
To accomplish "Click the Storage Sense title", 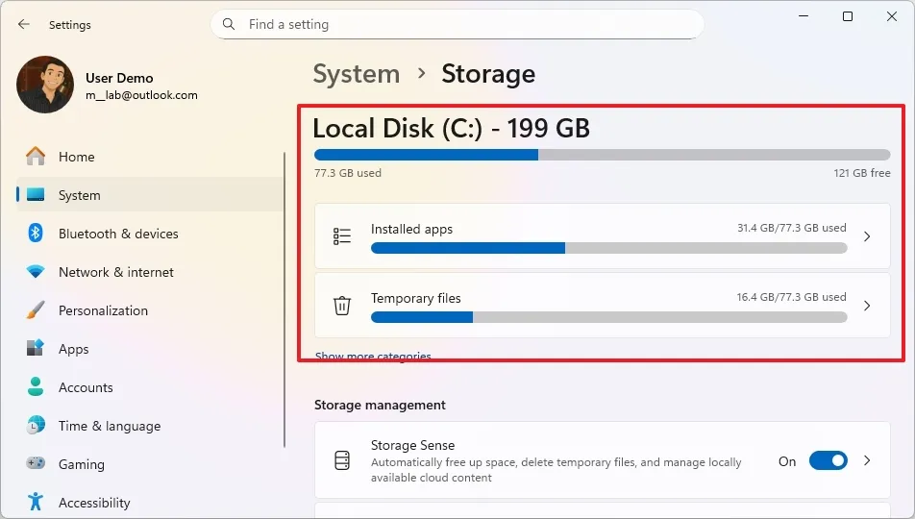I will point(412,445).
